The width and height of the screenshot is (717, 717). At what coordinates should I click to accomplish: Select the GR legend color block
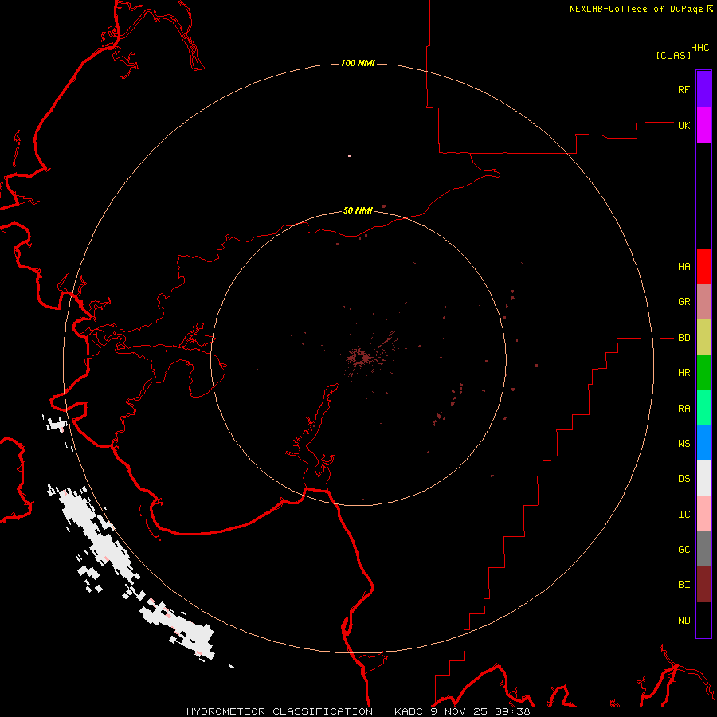click(x=703, y=302)
